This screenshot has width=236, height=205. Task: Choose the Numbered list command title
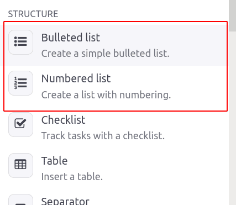point(76,78)
